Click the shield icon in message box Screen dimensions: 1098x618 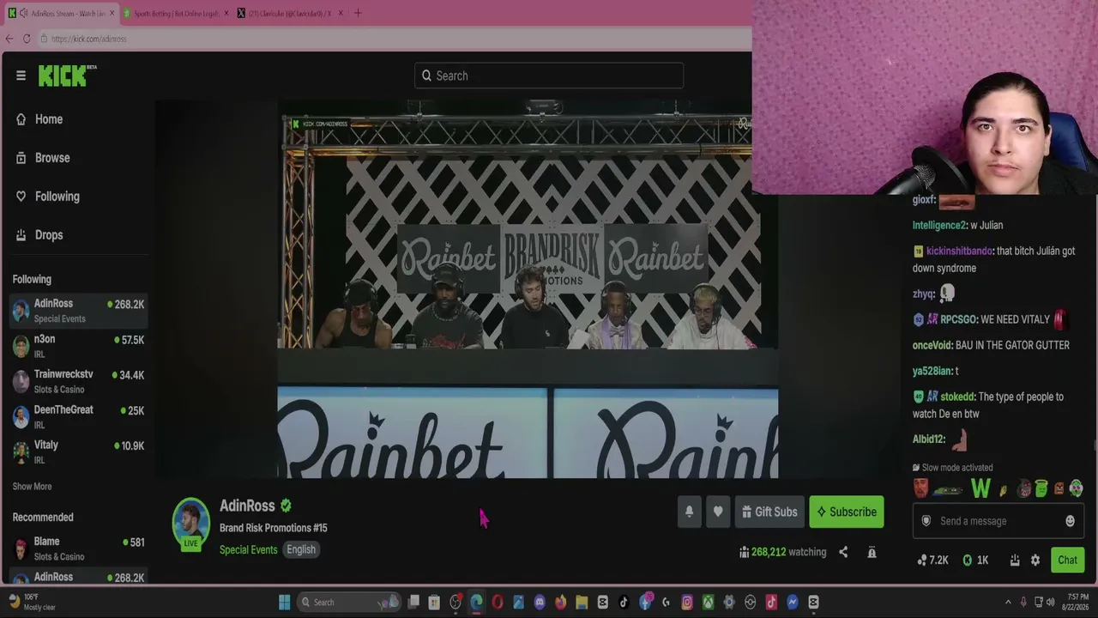coord(926,521)
